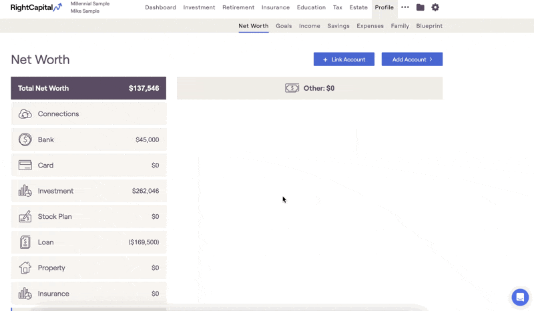Click the RightCapital logo

[x=36, y=7]
